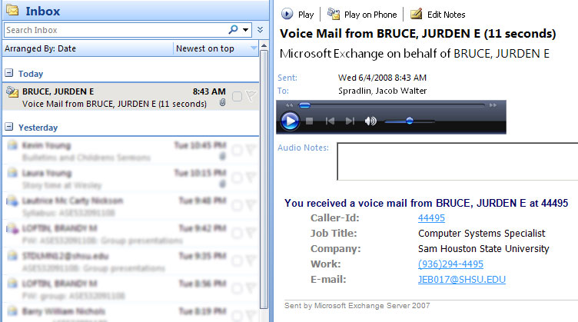The image size is (578, 322).
Task: Click the rewind arrows beside the seek bar
Action: pos(290,105)
